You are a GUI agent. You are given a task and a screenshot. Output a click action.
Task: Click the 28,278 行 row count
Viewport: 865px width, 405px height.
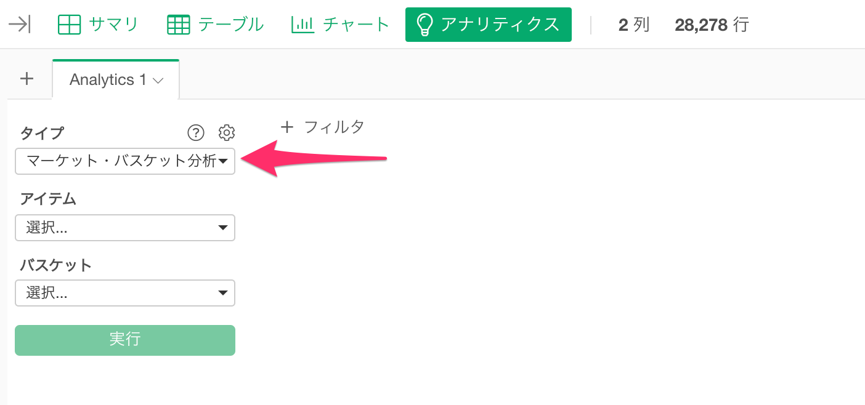712,25
